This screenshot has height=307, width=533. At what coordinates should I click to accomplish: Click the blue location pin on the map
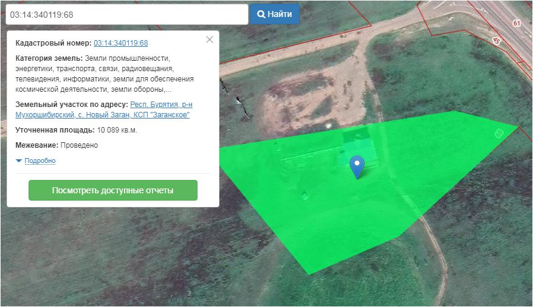[x=358, y=165]
